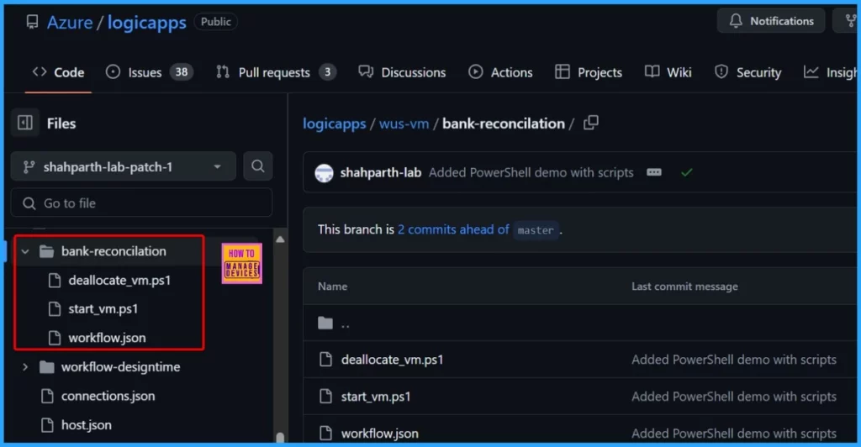Switch to the Code tab
861x447 pixels.
(x=58, y=72)
